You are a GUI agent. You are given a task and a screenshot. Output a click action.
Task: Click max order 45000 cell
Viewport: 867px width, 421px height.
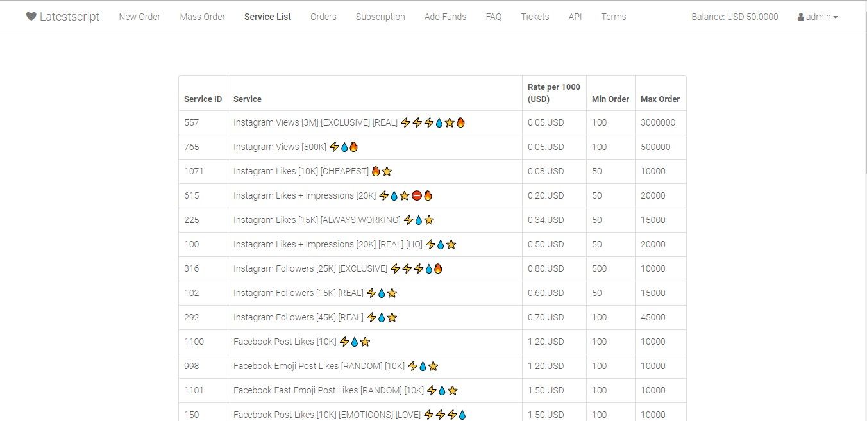point(661,317)
